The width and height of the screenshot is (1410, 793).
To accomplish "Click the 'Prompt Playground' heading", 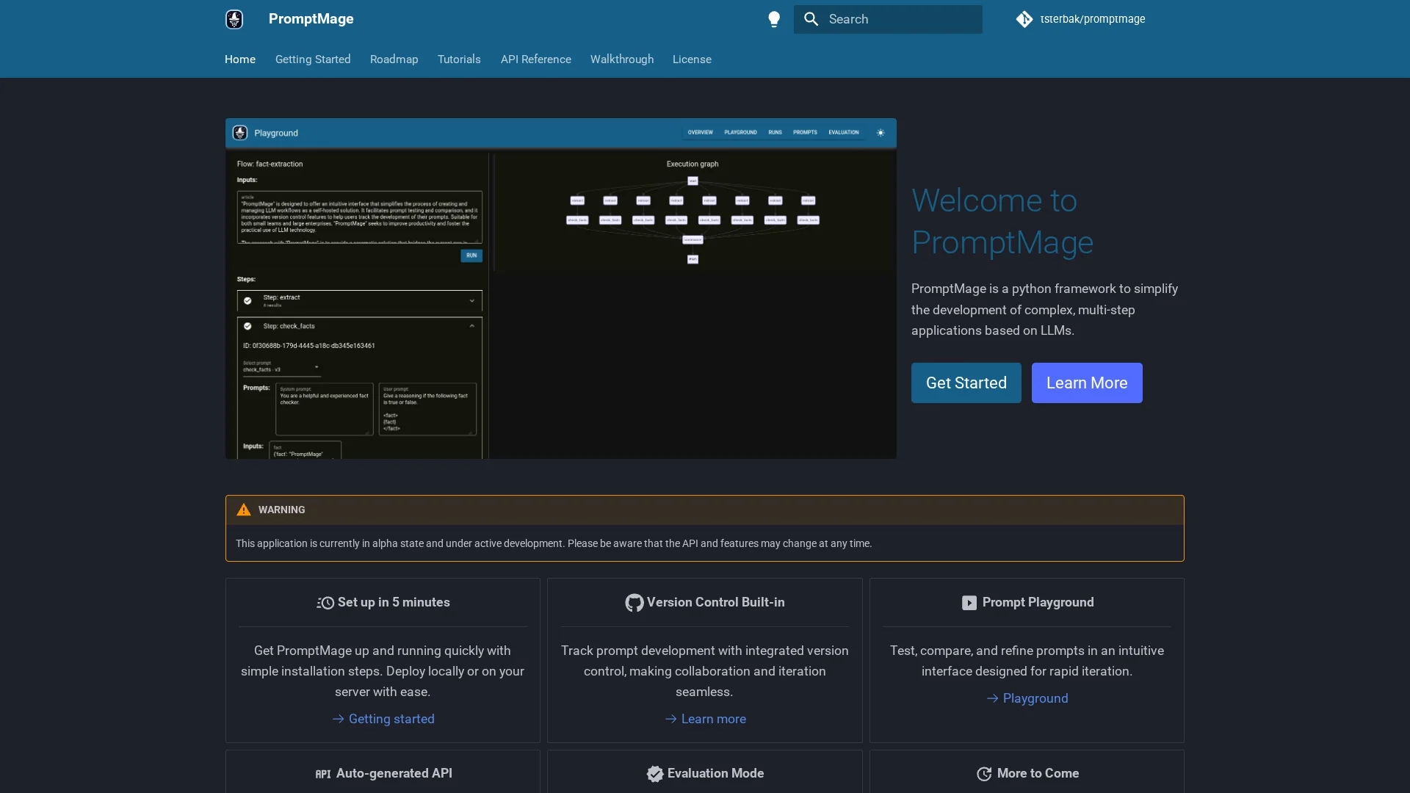I will tap(1038, 602).
